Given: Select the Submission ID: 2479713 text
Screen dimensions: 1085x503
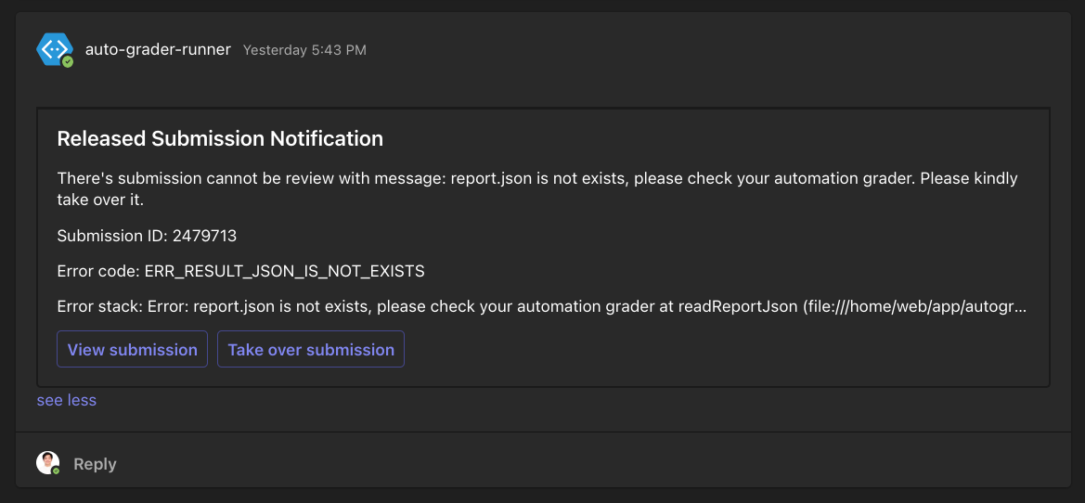Looking at the screenshot, I should tap(147, 236).
